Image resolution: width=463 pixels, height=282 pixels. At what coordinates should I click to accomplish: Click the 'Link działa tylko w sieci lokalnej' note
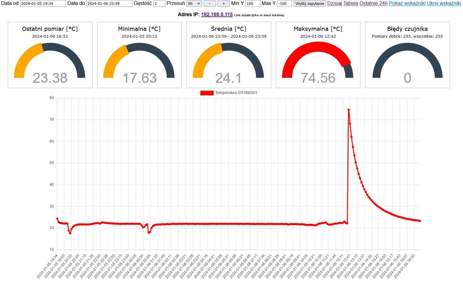point(259,15)
